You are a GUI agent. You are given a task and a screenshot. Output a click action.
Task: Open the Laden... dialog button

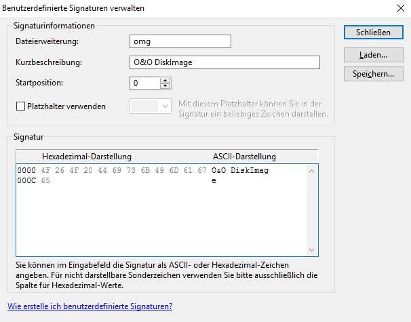pos(373,55)
